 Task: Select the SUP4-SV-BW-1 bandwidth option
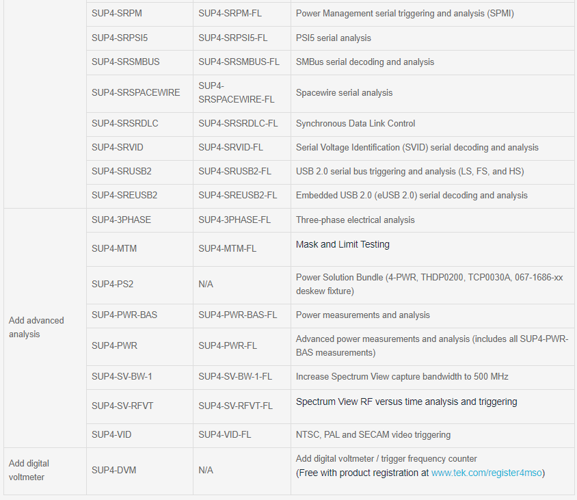point(122,376)
